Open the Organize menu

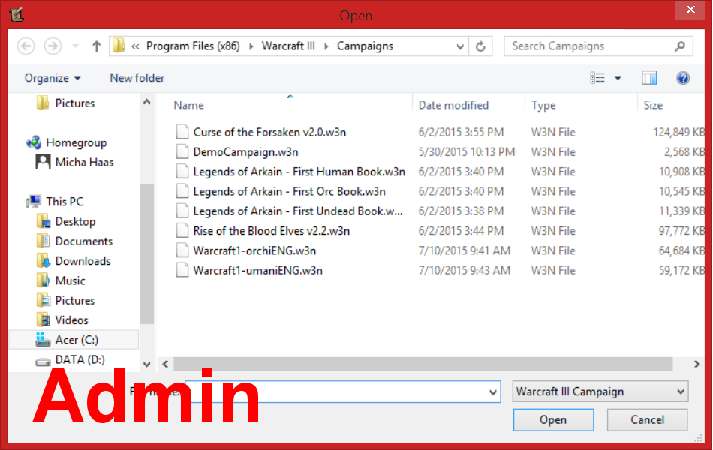pyautogui.click(x=53, y=78)
